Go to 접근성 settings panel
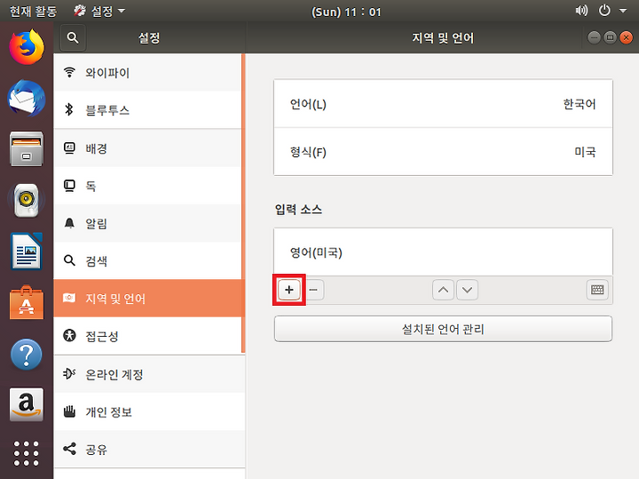The image size is (639, 479). click(148, 336)
